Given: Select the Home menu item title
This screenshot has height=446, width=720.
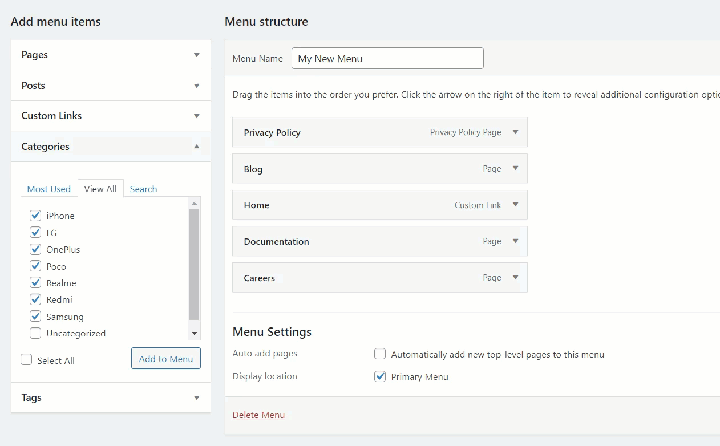Looking at the screenshot, I should (x=256, y=205).
